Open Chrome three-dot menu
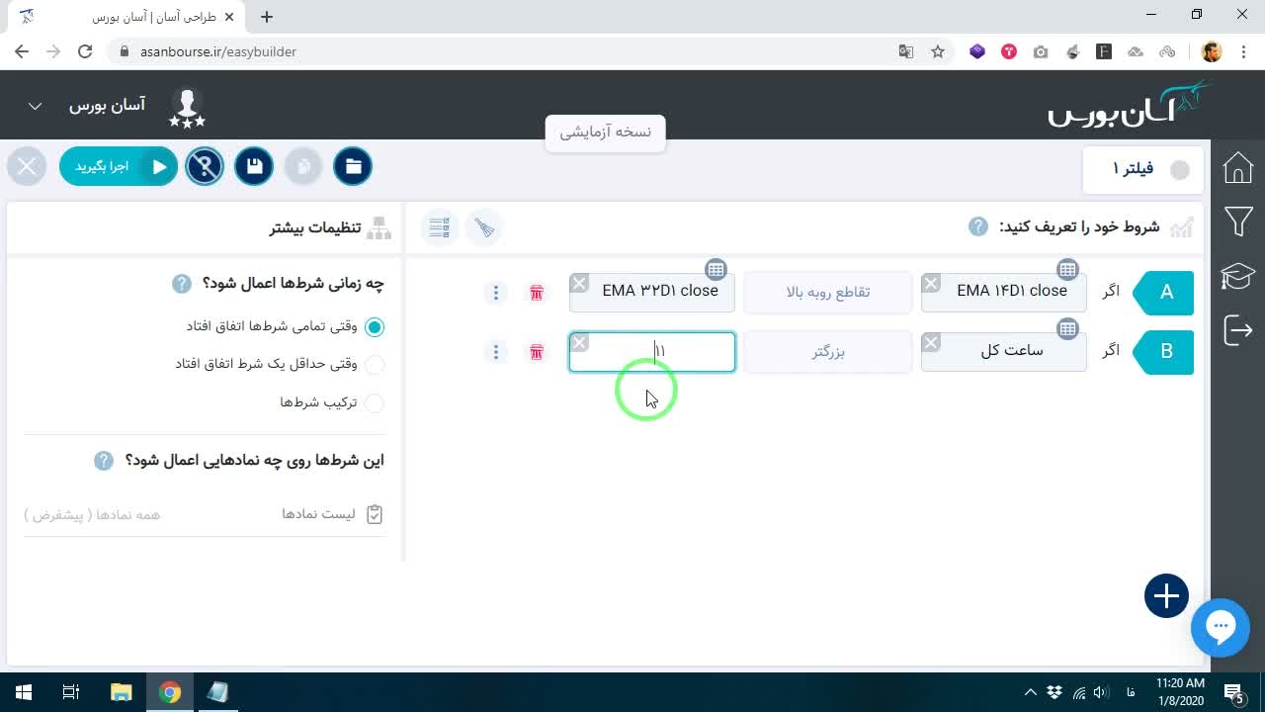 point(1242,51)
